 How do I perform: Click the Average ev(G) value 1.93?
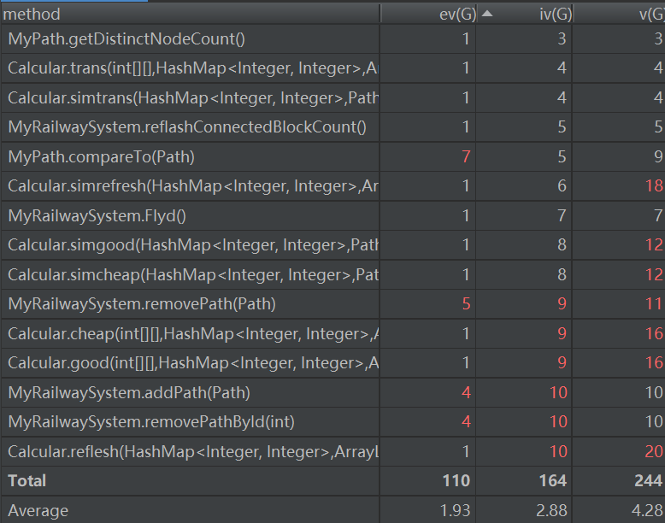[454, 510]
